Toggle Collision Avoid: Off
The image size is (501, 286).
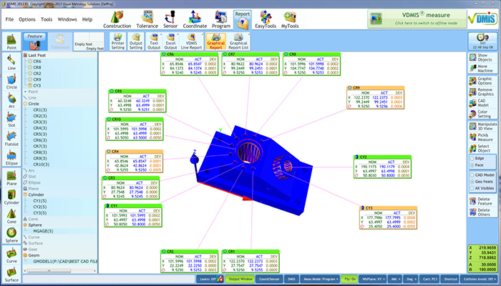pyautogui.click(x=479, y=279)
